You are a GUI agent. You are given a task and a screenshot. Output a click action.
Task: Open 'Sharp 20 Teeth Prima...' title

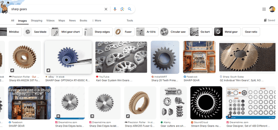(x=165, y=80)
